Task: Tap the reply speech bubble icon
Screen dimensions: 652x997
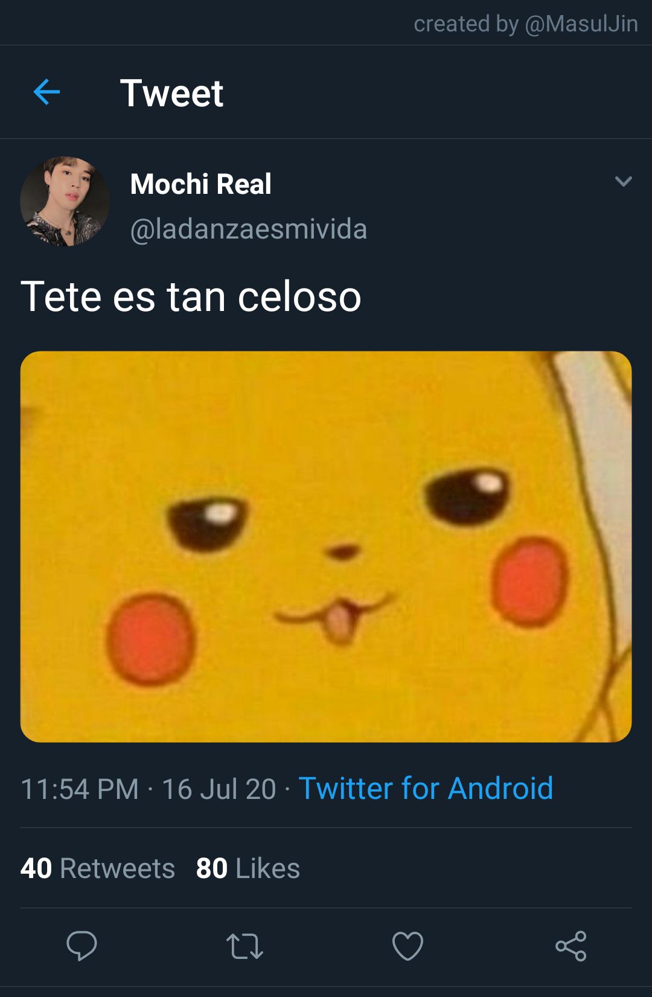Action: tap(81, 946)
